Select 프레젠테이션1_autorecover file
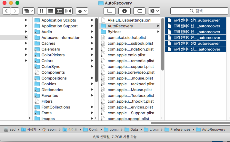The width and height of the screenshot is (230, 142). (x=195, y=20)
